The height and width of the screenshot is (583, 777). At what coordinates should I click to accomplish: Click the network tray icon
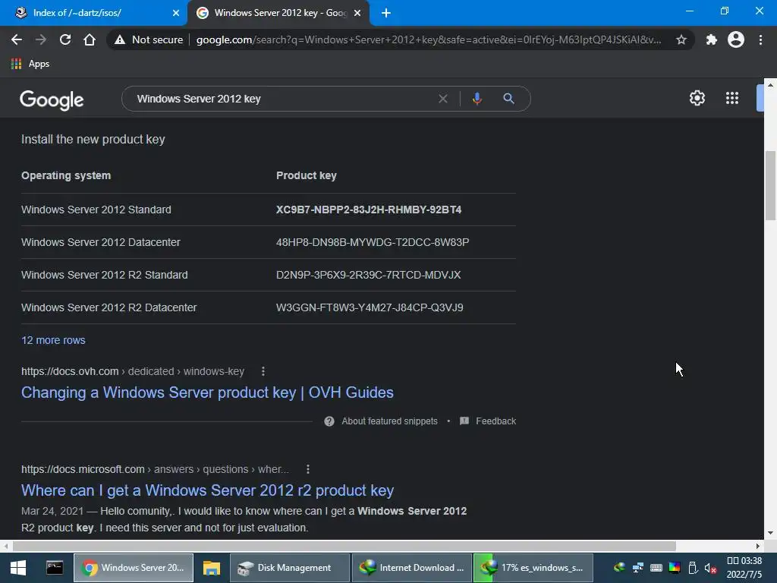(637, 568)
